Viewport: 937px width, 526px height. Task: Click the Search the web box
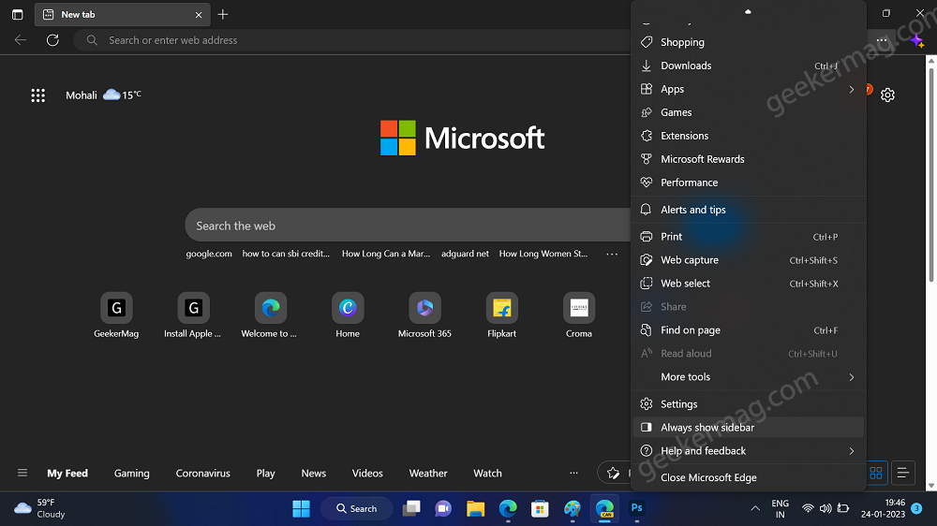409,226
